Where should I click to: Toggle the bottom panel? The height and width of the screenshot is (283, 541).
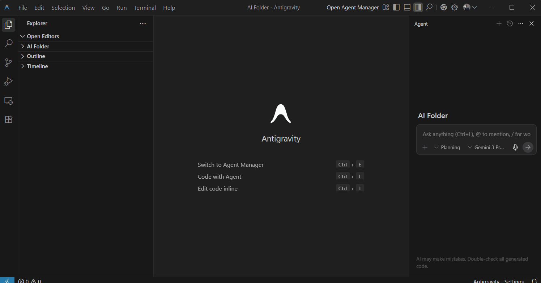coord(407,7)
